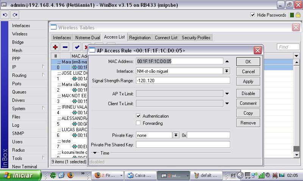Click the Comment button
Viewport: 303px width, 181px height.
coord(248,103)
